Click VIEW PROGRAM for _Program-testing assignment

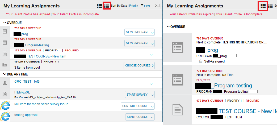[x=137, y=43]
